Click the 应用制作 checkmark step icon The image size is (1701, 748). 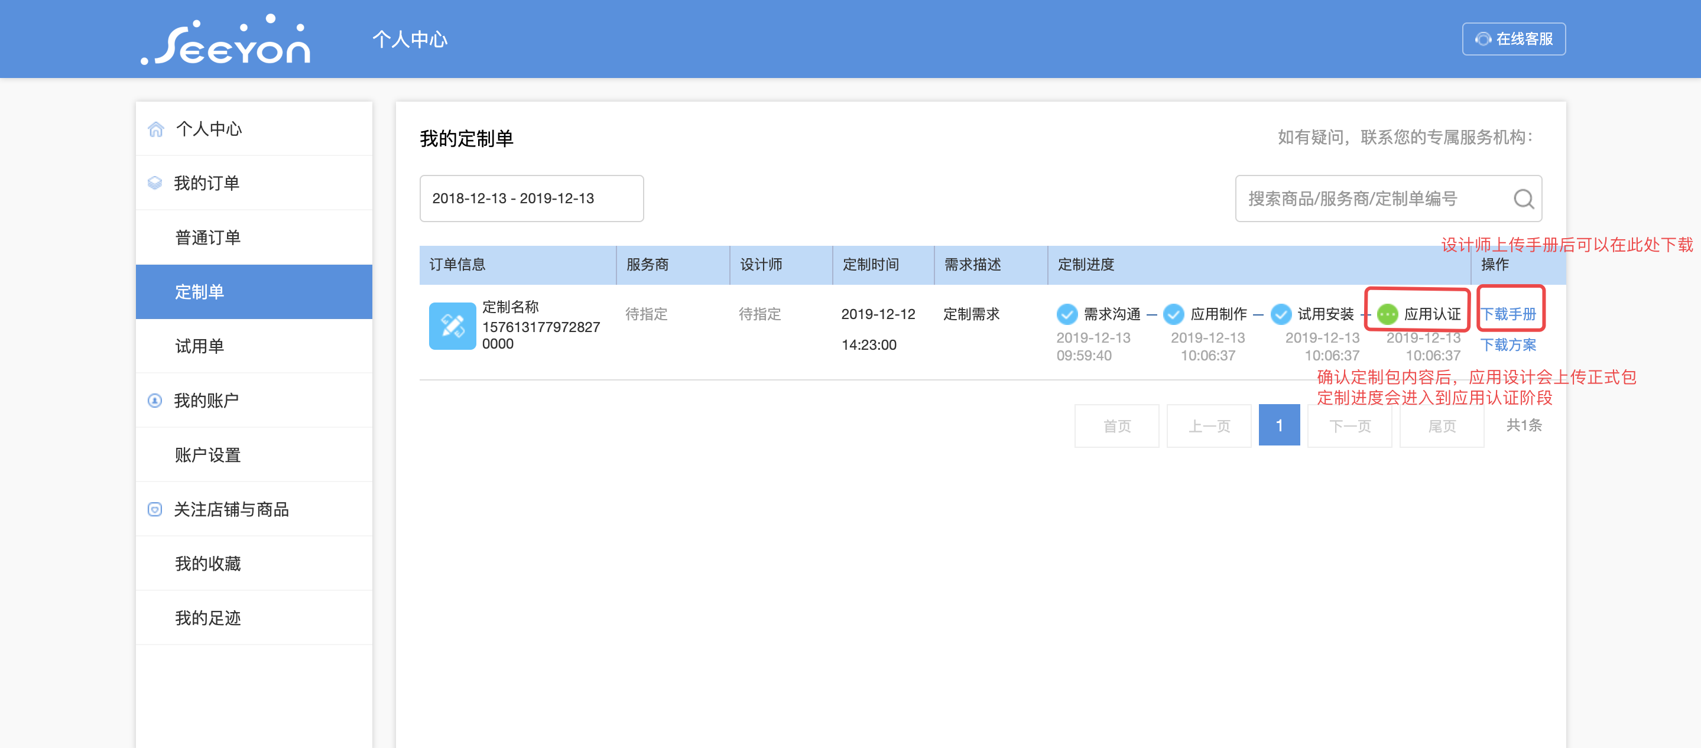coord(1173,314)
